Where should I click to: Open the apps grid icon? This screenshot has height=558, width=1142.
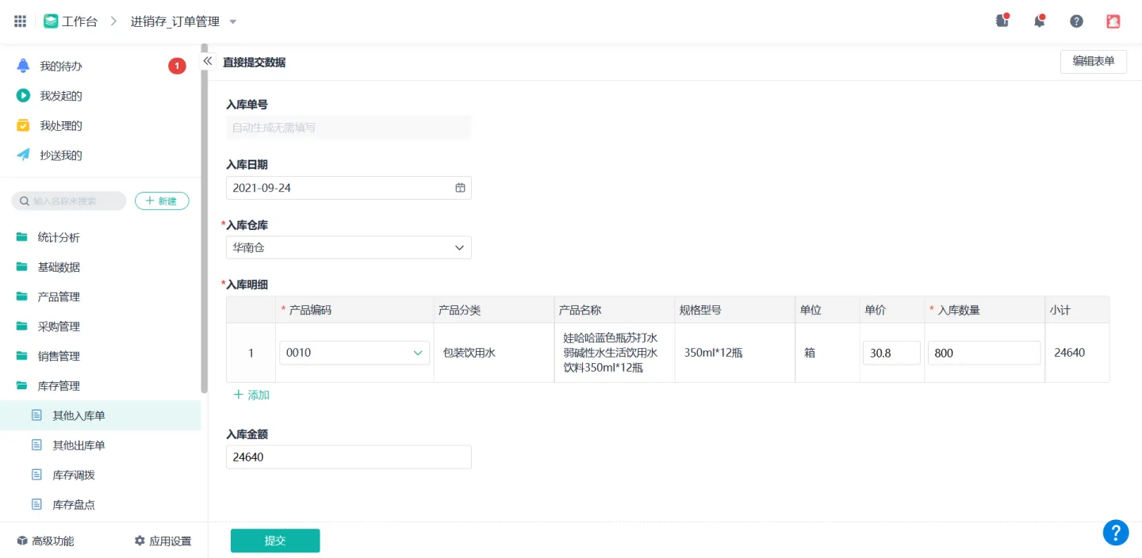[x=21, y=21]
